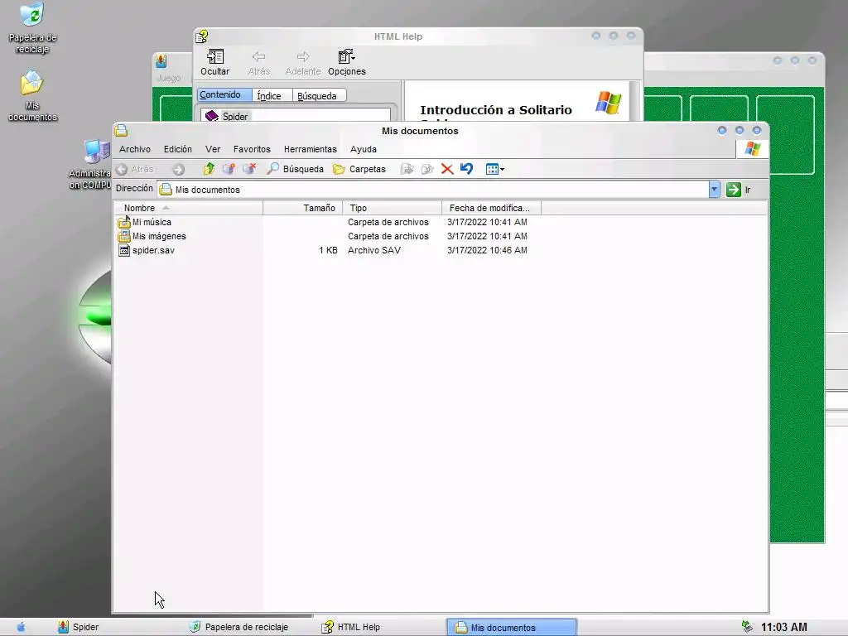Select the Mi música folder icon
Viewport: 848px width, 636px height.
point(124,222)
